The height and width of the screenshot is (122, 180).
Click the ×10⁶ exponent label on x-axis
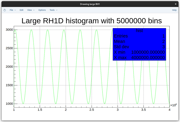point(173,105)
